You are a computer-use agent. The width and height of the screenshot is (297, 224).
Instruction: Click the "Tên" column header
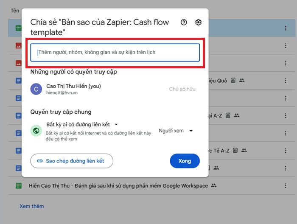click(15, 11)
